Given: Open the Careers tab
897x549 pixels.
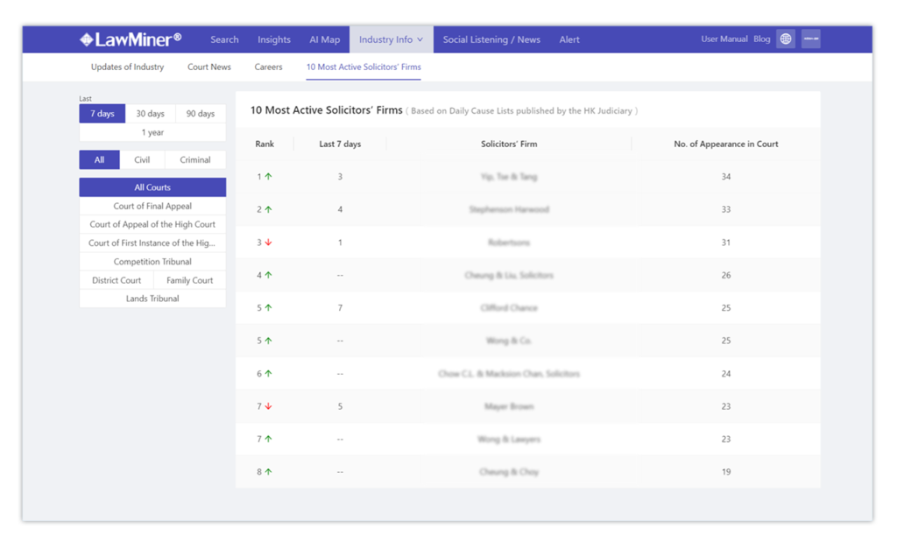Looking at the screenshot, I should click(x=268, y=67).
